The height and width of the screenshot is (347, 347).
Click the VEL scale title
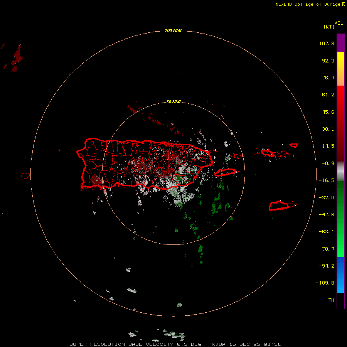[x=339, y=23]
